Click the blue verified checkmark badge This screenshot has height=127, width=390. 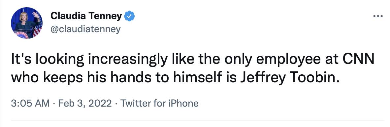[x=129, y=16]
